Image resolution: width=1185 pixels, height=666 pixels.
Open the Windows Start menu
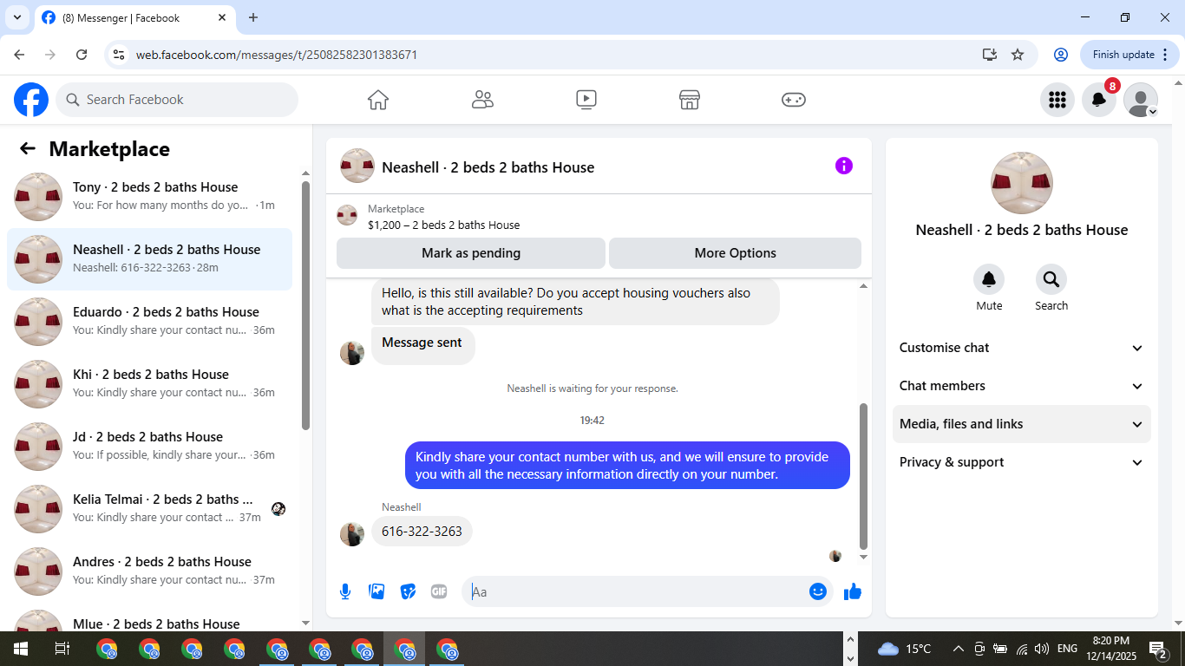click(x=20, y=649)
